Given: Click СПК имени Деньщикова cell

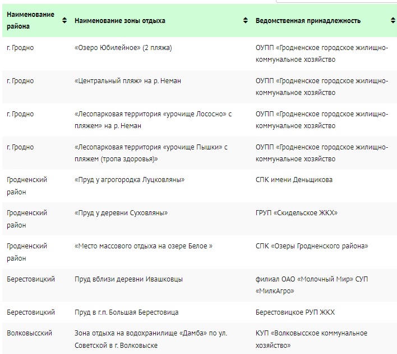Looking at the screenshot, I should (x=294, y=180).
